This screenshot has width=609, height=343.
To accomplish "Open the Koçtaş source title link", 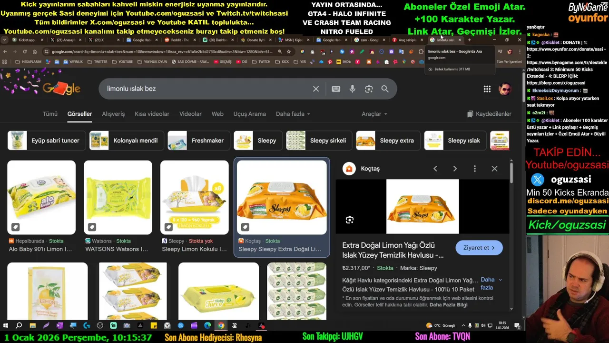I will point(370,169).
